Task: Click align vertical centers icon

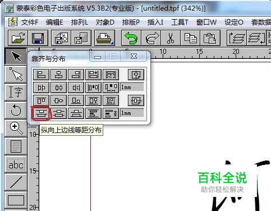Action: [59, 100]
